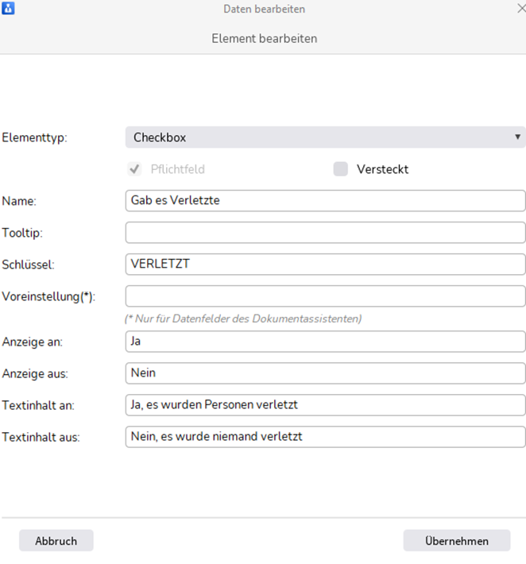
Task: Click the blue application icon in title bar
Action: click(x=8, y=8)
